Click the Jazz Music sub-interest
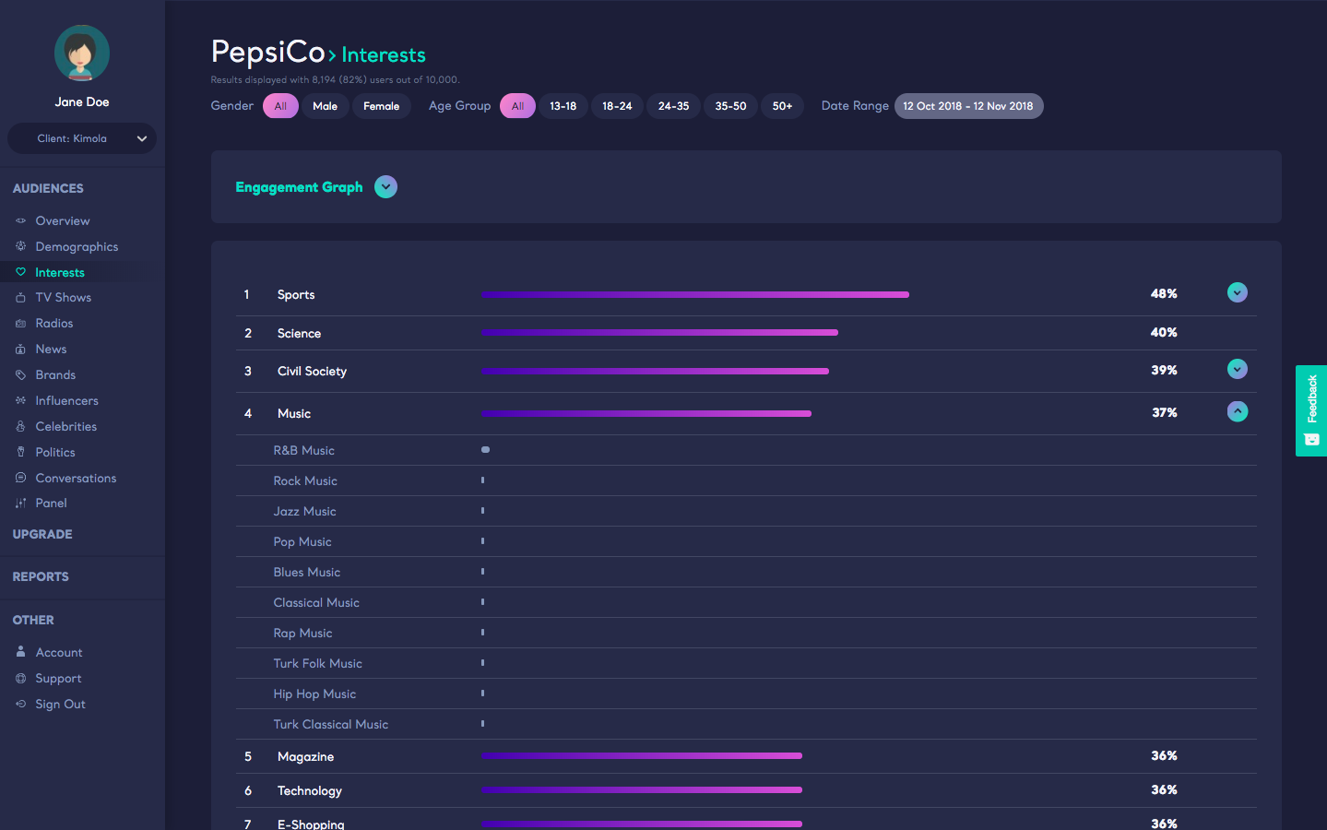Viewport: 1327px width, 830px height. [304, 511]
